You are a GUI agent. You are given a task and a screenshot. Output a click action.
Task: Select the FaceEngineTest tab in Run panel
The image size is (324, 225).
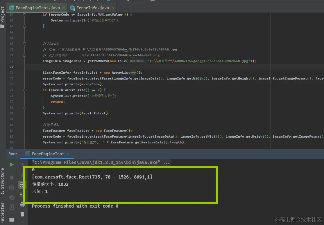48,154
